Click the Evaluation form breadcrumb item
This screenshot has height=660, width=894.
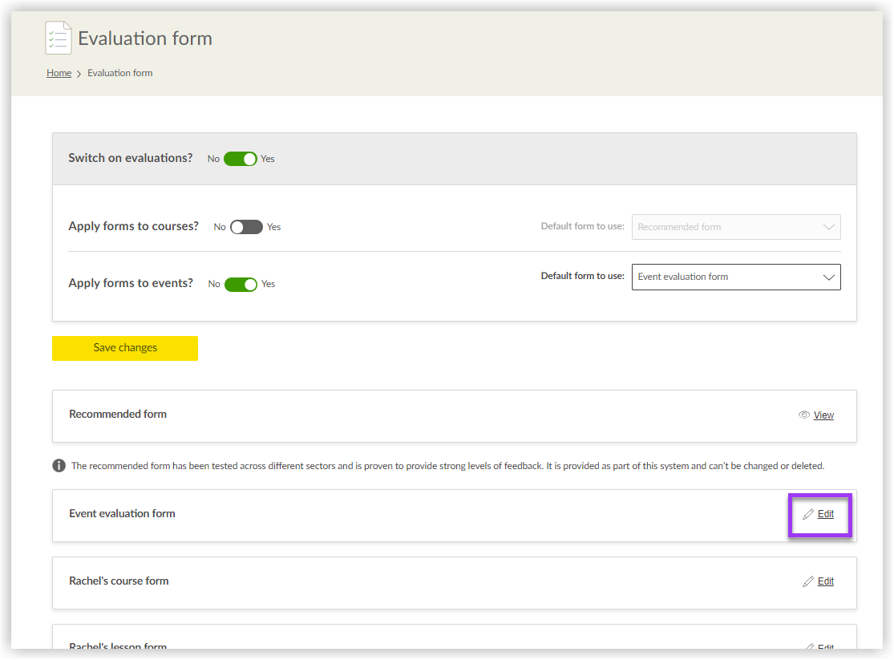click(119, 73)
